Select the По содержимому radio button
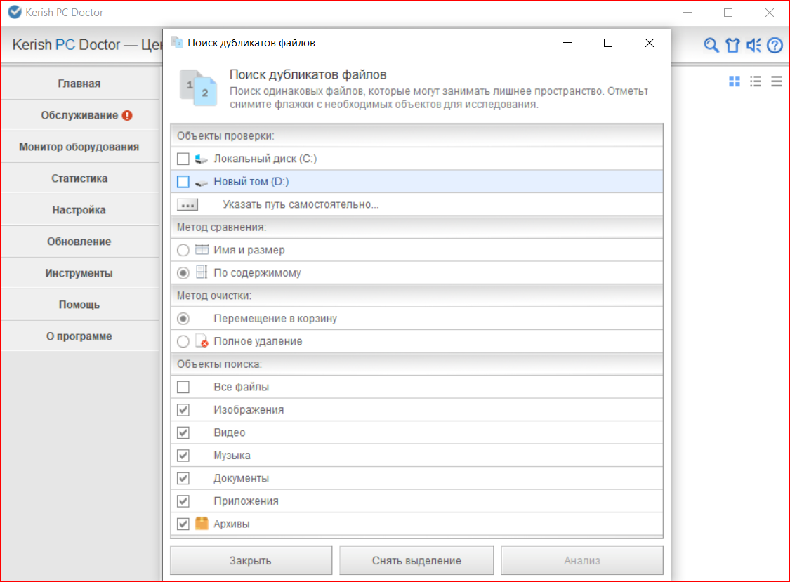Viewport: 790px width, 582px height. pyautogui.click(x=183, y=272)
